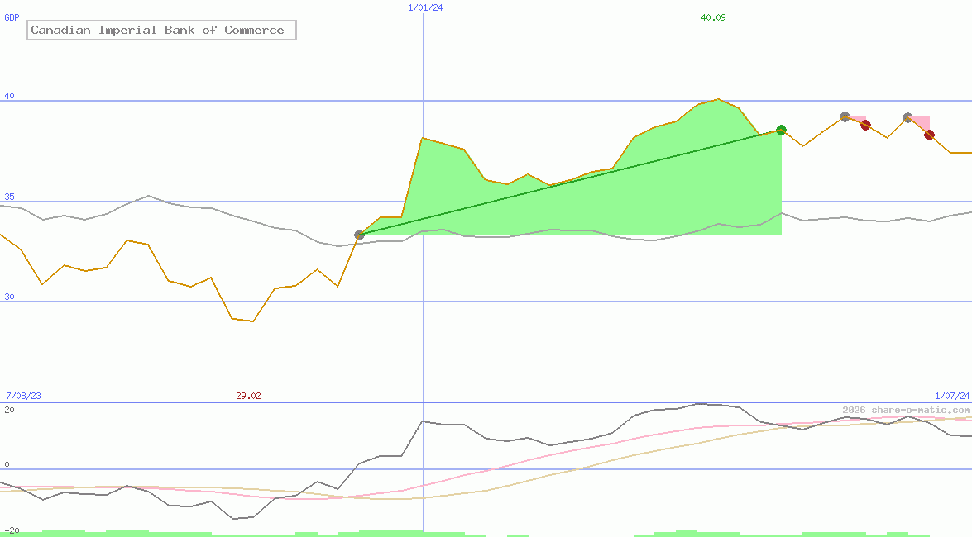Click the last dark red exit marker
The height and width of the screenshot is (537, 972).
[x=929, y=135]
